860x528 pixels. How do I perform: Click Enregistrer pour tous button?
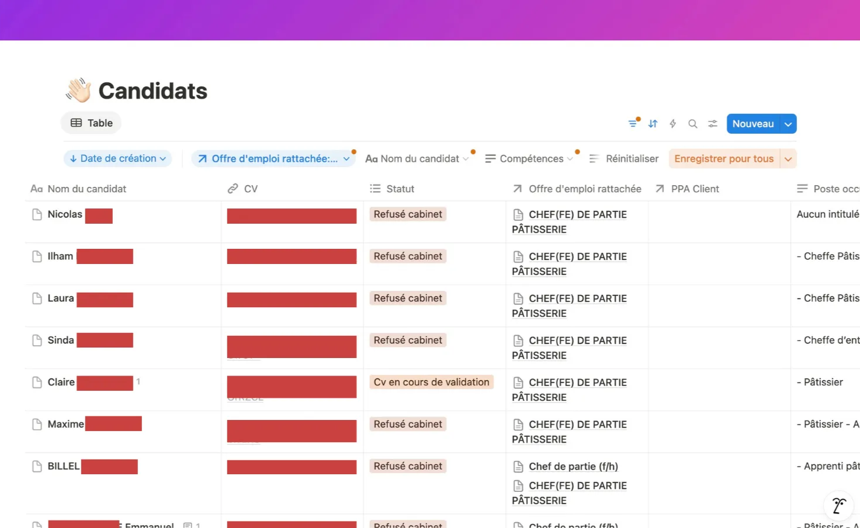click(x=723, y=159)
